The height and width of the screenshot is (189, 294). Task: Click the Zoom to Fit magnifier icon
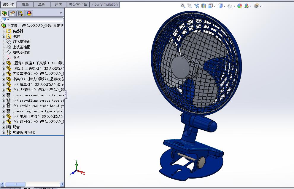[x=183, y=6]
